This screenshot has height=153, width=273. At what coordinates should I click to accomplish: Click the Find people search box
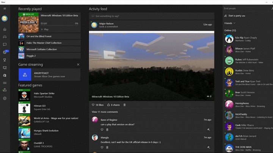pyautogui.click(x=247, y=8)
